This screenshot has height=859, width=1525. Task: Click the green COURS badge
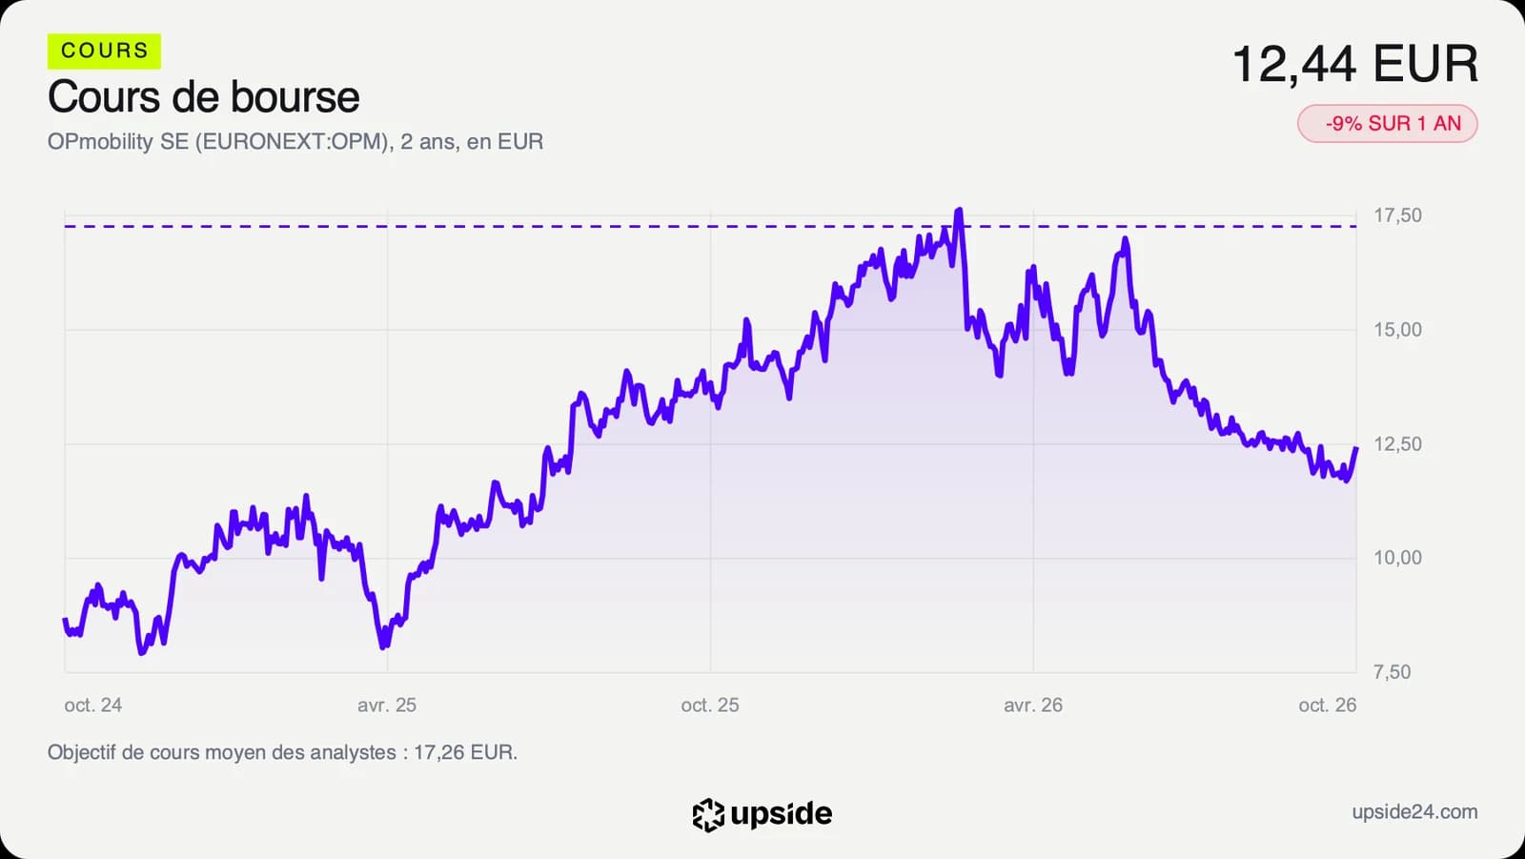104,51
